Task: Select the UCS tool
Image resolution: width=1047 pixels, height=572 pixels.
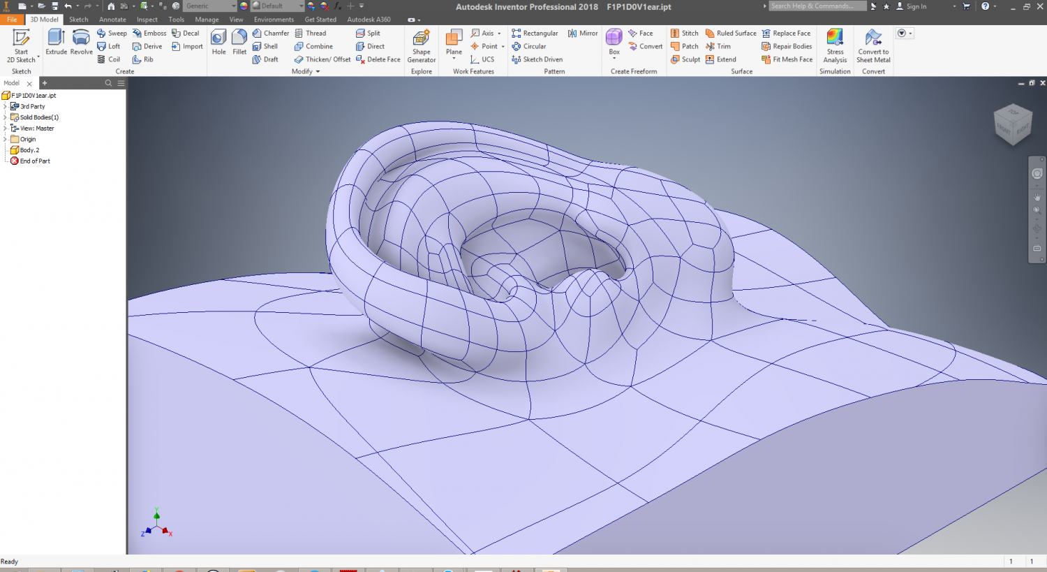Action: (482, 59)
